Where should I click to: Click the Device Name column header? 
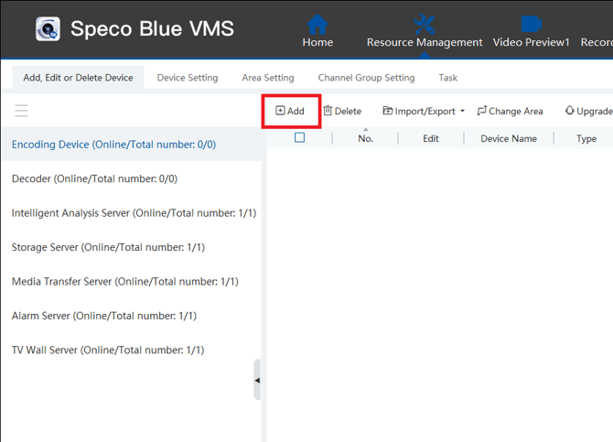point(508,138)
